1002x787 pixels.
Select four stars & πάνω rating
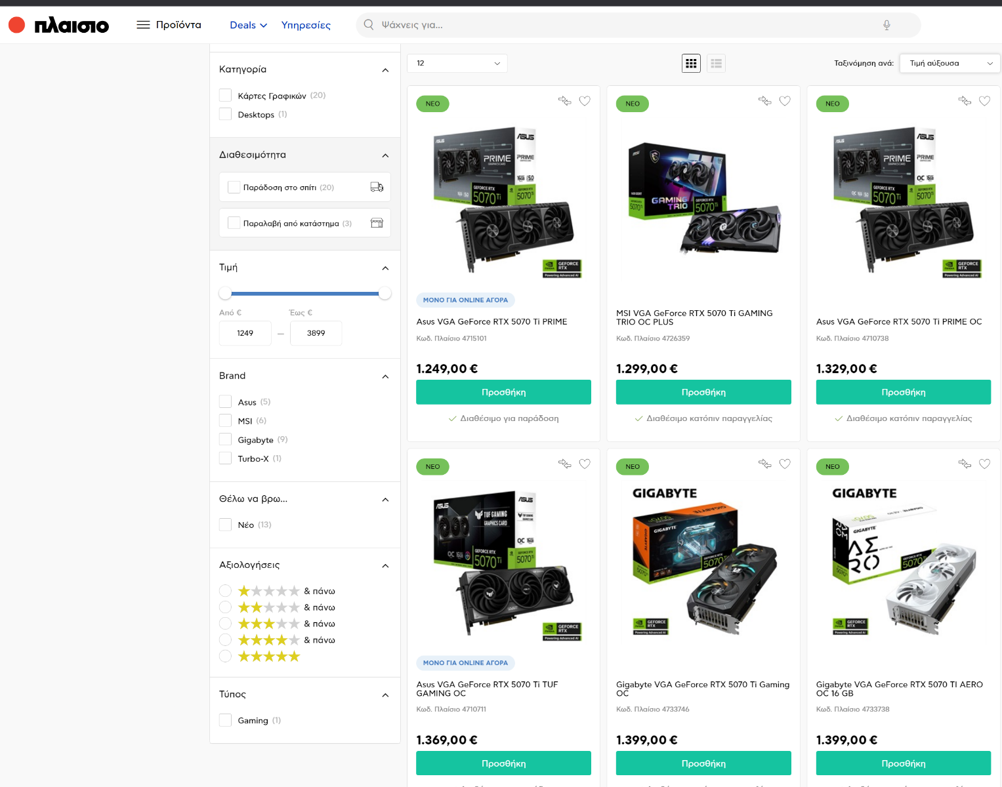(x=225, y=639)
